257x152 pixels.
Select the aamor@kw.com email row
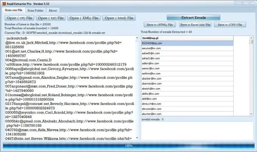(x=187, y=69)
